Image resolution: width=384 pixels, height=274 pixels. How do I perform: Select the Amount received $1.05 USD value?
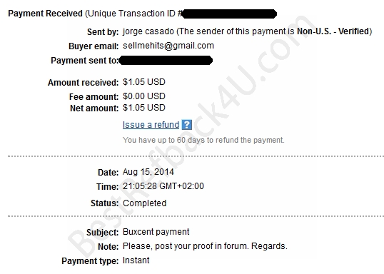point(144,82)
